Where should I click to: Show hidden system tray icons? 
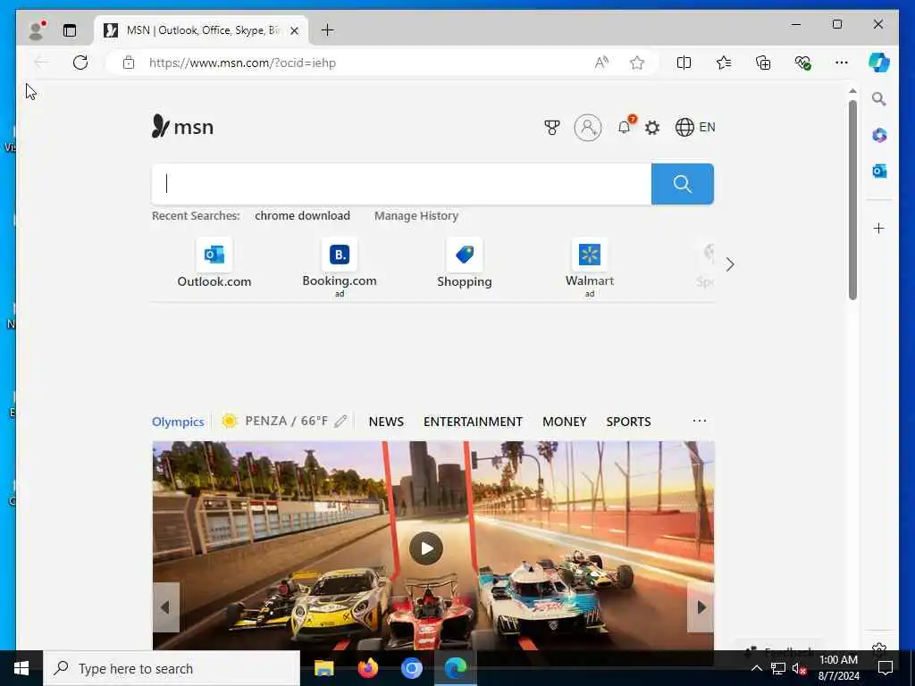click(x=756, y=668)
